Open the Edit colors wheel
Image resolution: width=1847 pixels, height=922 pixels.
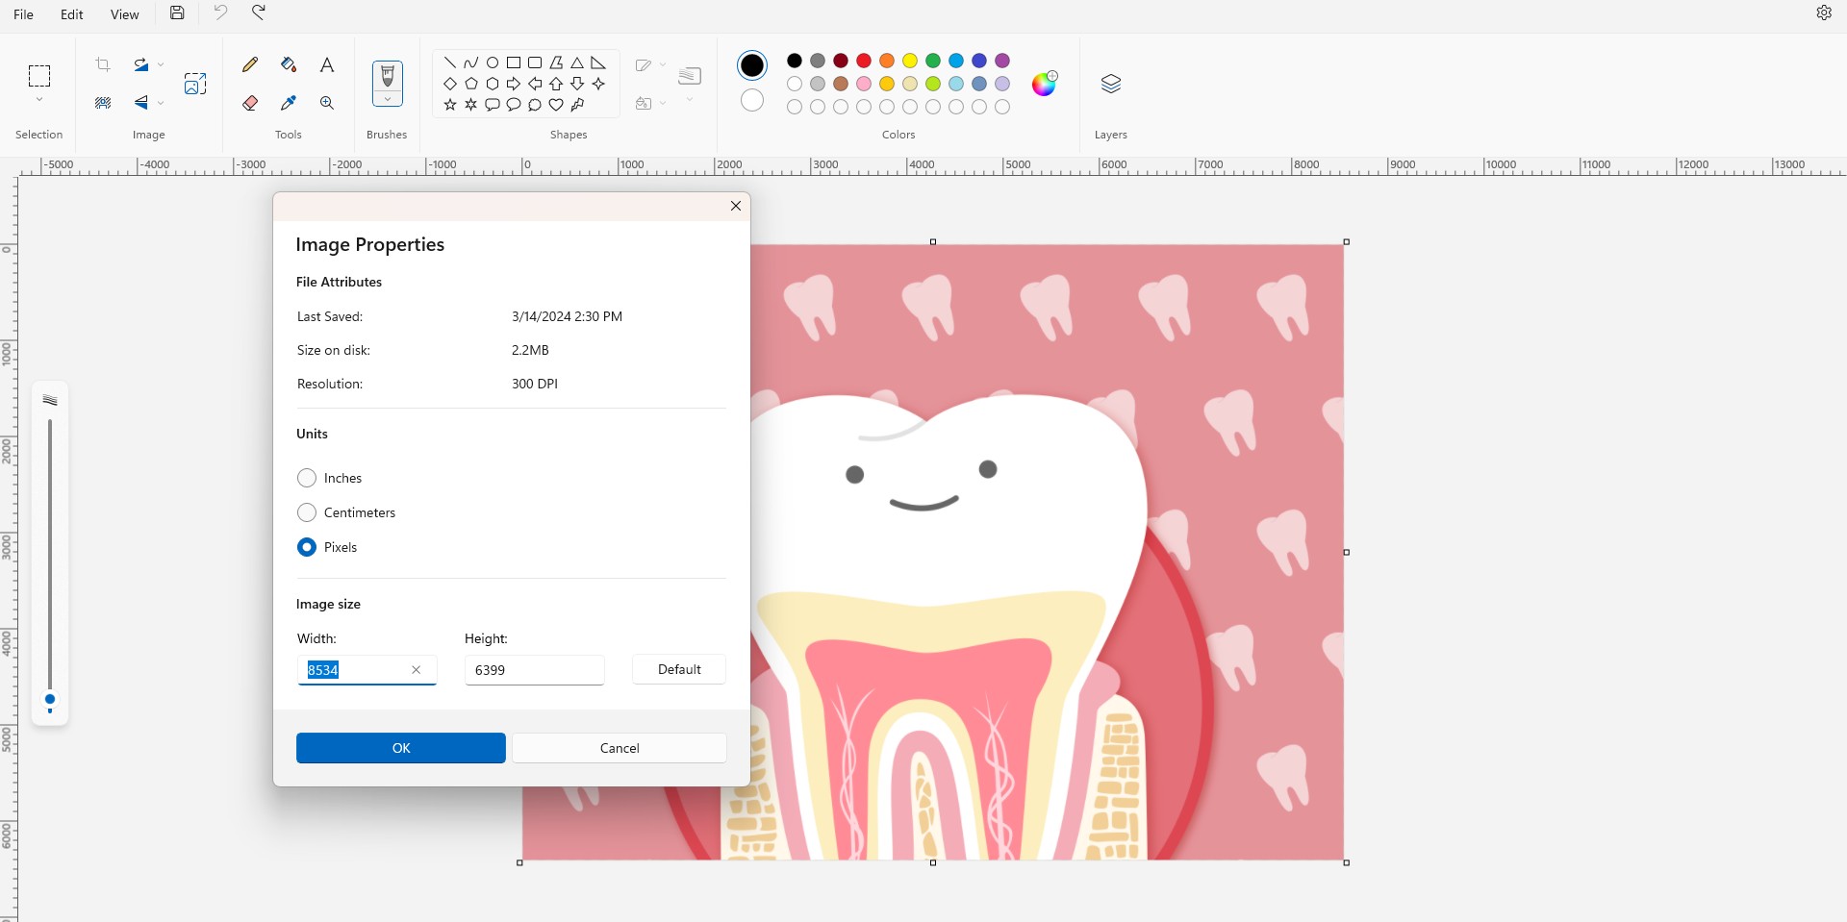click(1044, 84)
